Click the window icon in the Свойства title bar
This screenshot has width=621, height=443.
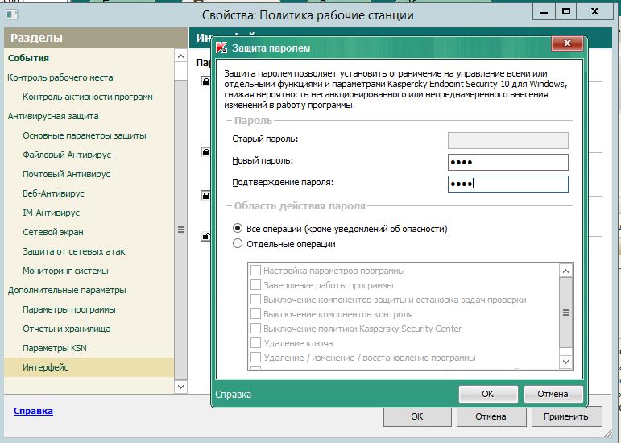point(12,15)
